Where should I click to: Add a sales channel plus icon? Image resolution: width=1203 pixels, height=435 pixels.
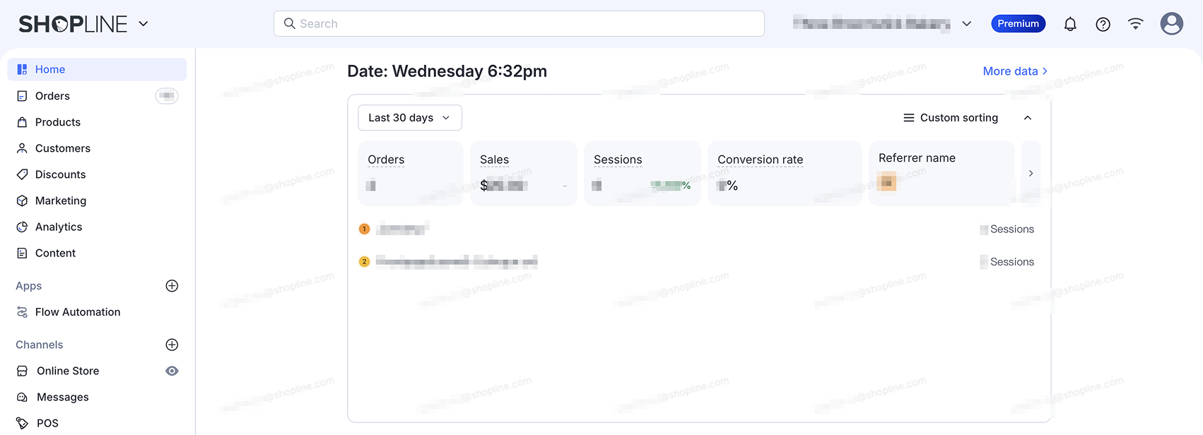click(172, 345)
